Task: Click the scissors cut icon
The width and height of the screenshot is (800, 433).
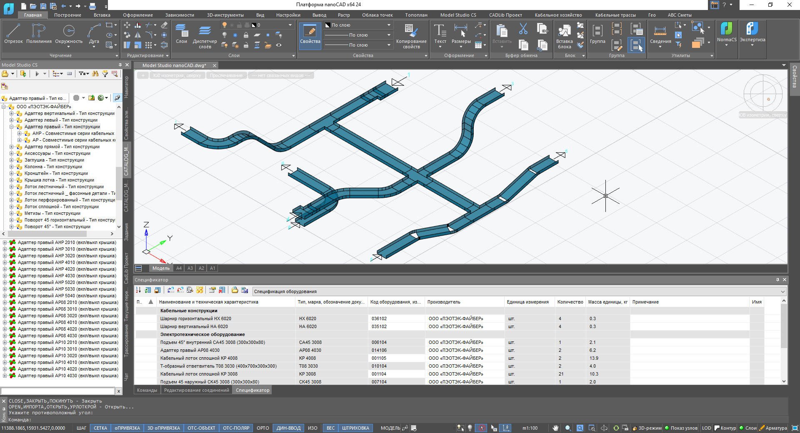Action: (523, 29)
